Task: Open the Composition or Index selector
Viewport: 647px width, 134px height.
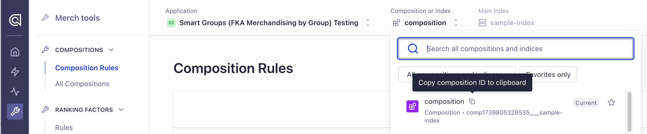Action: [425, 23]
